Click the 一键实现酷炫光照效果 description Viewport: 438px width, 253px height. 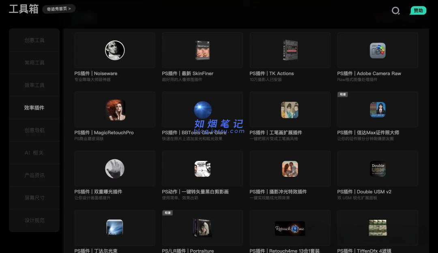(270, 198)
